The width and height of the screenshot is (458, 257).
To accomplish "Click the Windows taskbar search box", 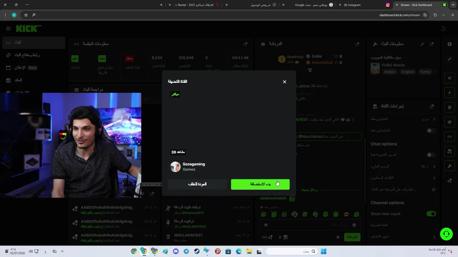I will coord(292,251).
